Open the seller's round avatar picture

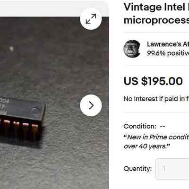click(132, 49)
